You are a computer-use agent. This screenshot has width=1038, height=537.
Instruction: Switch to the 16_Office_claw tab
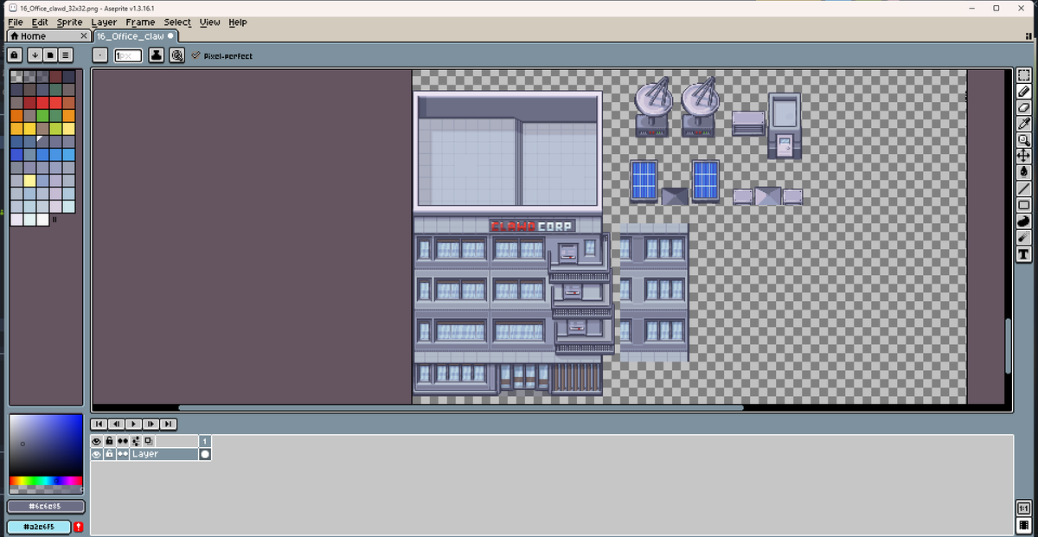click(x=135, y=36)
